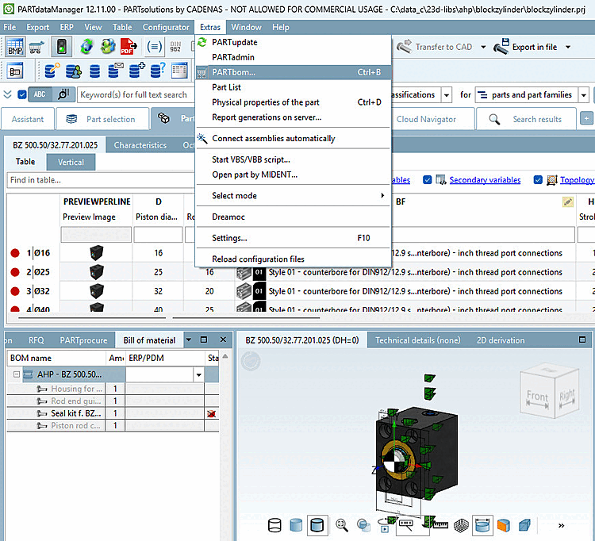Click the (≡) equation toolbar icon

[154, 47]
